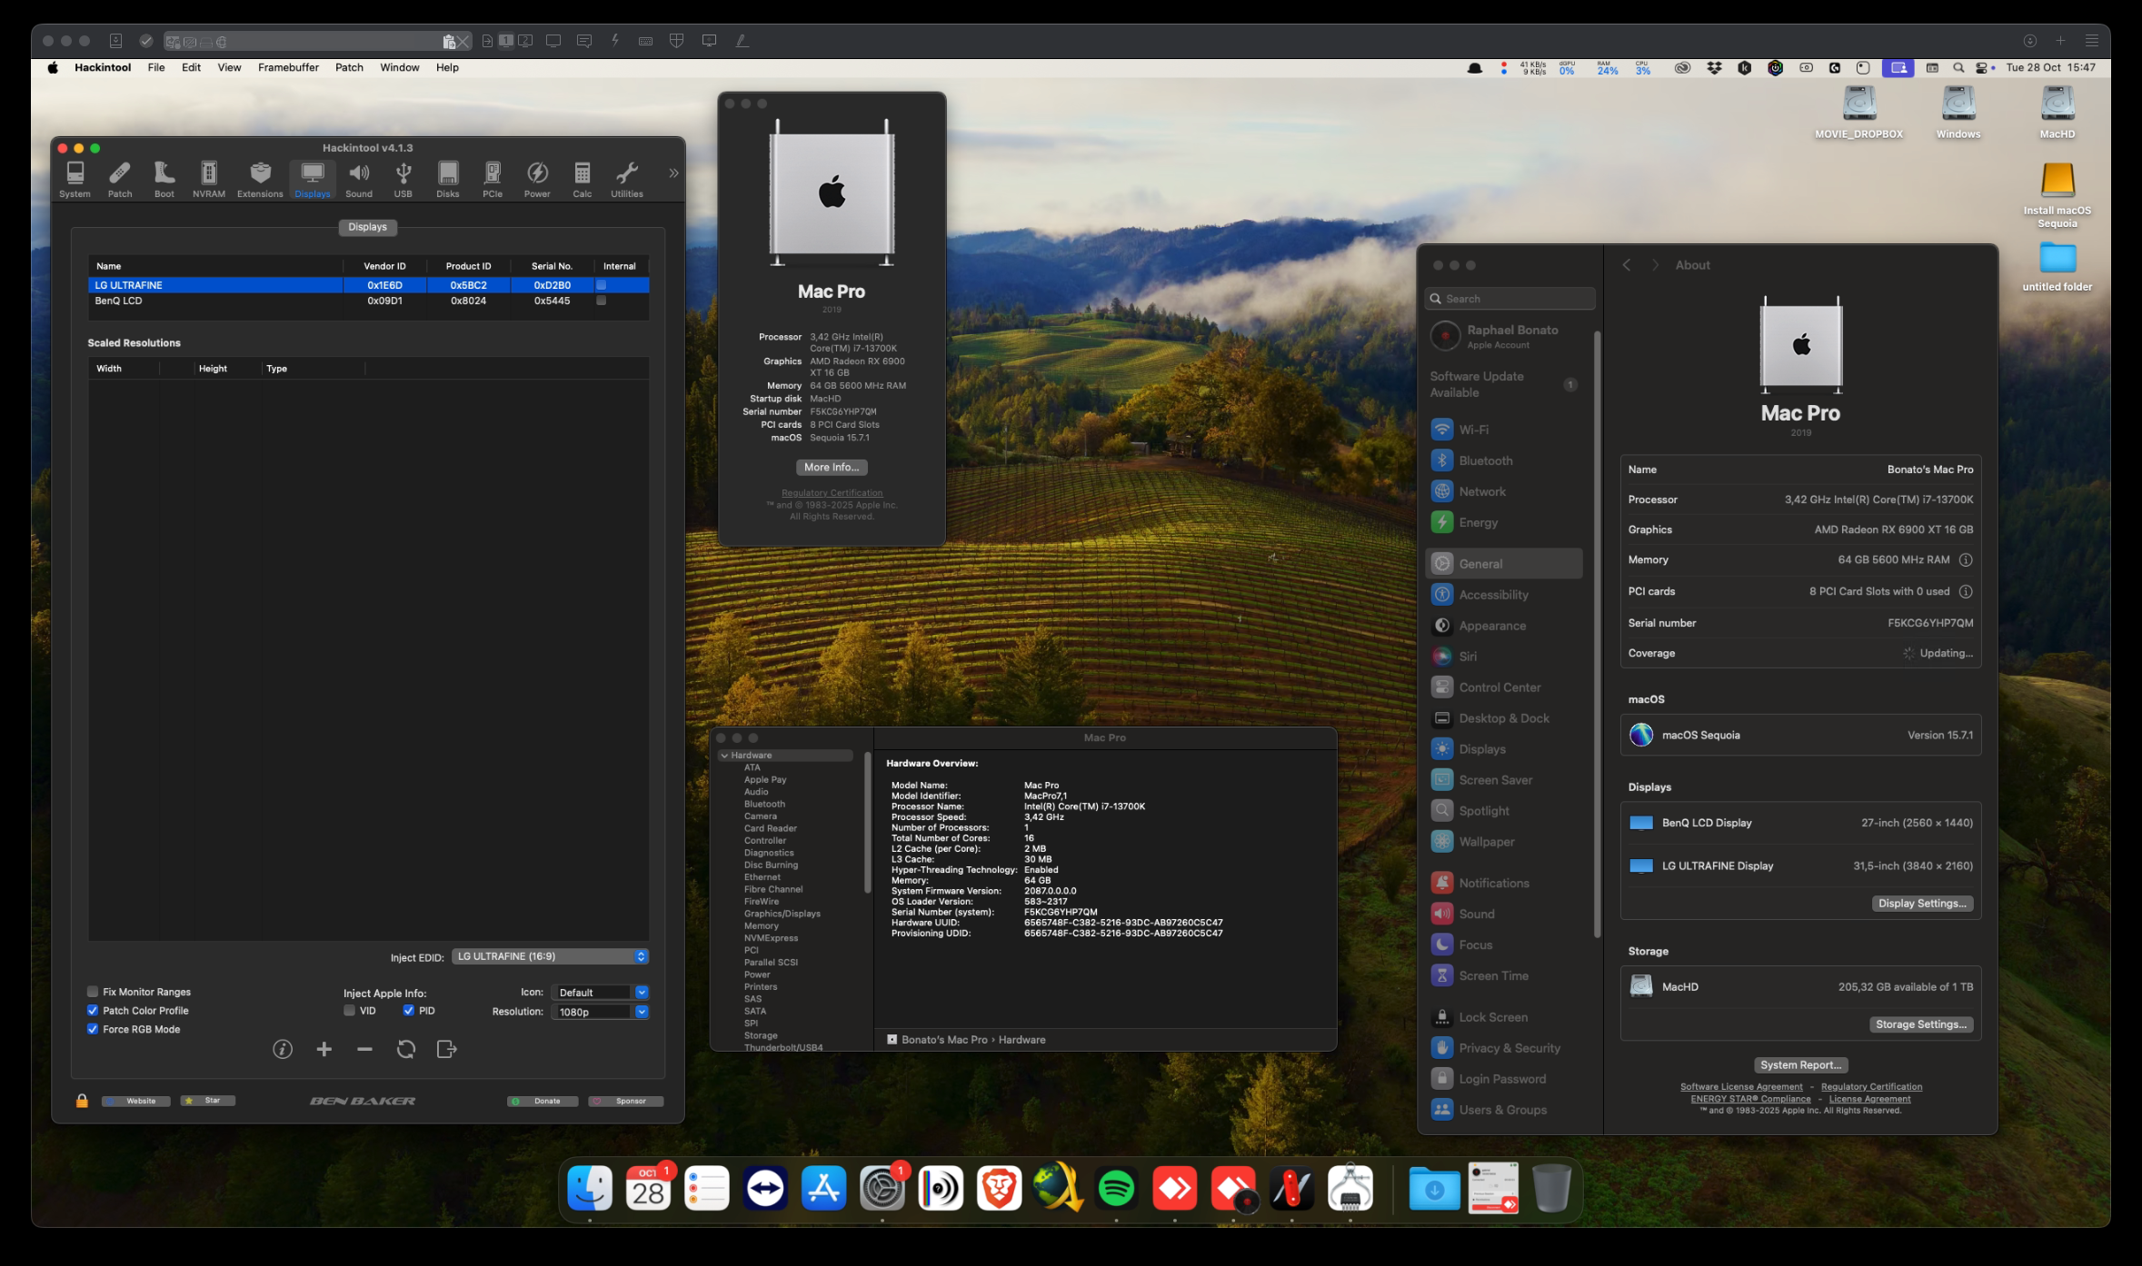Click the refresh displays icon
This screenshot has width=2142, height=1266.
tap(405, 1050)
